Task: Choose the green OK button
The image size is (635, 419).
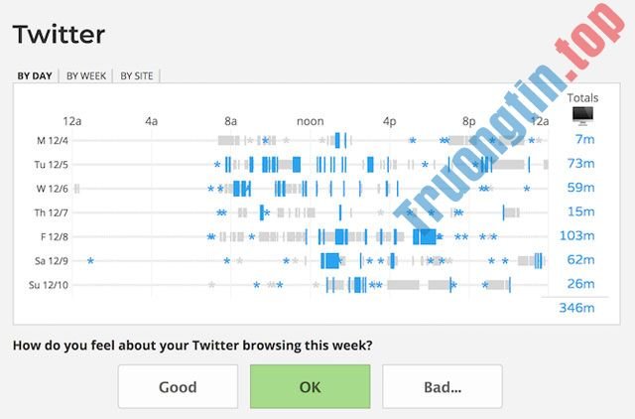Action: tap(310, 386)
